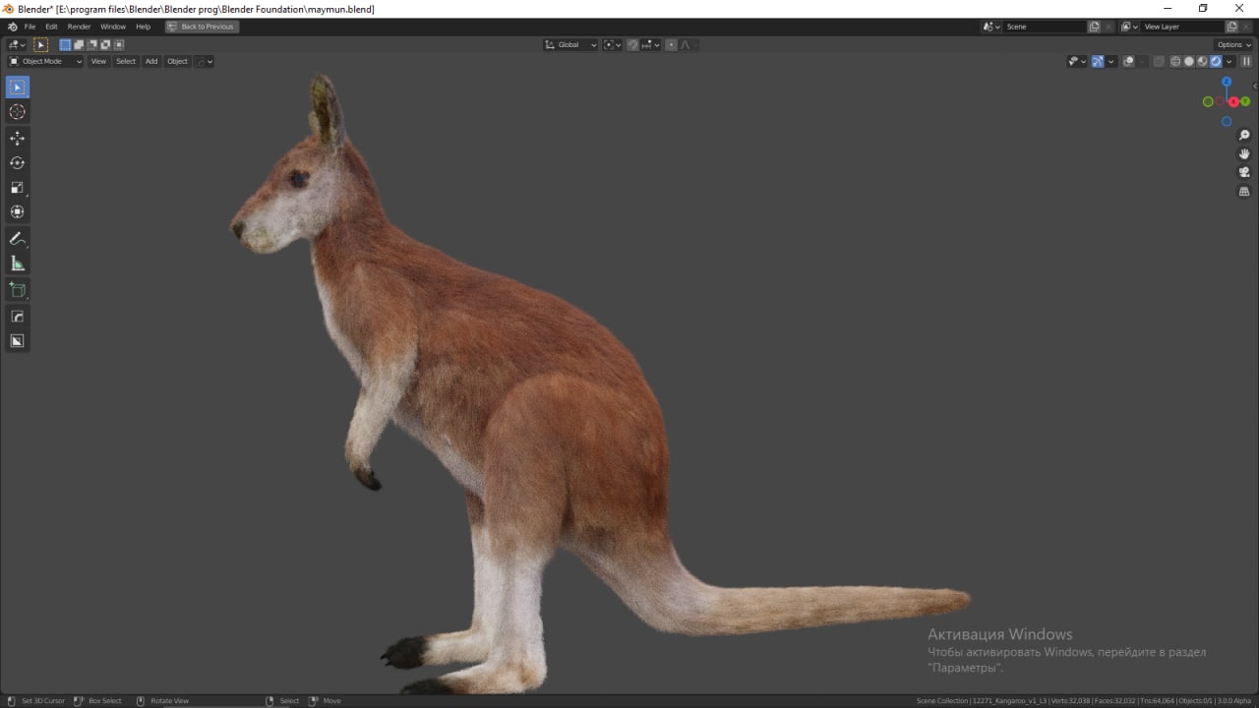Browse view layers with the selector icon
The width and height of the screenshot is (1259, 708).
[1130, 27]
